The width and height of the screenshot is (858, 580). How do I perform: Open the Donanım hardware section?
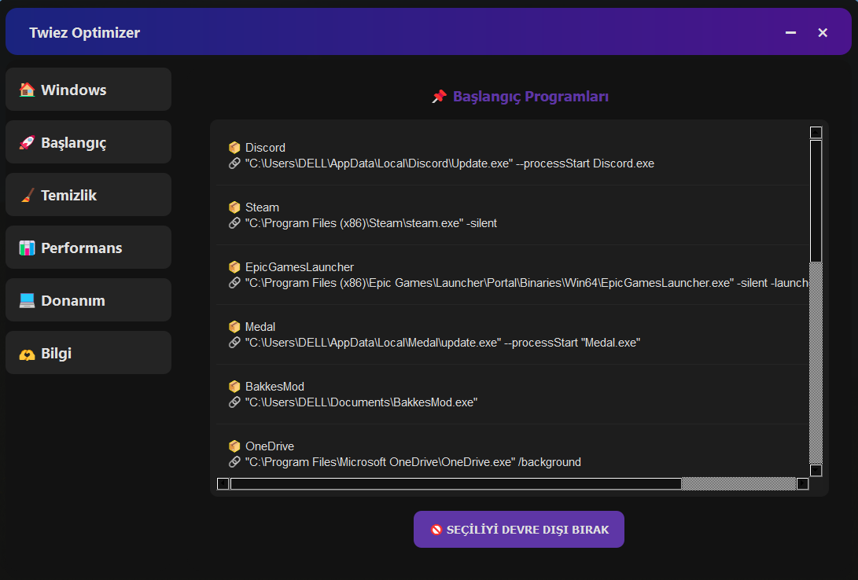(x=89, y=300)
